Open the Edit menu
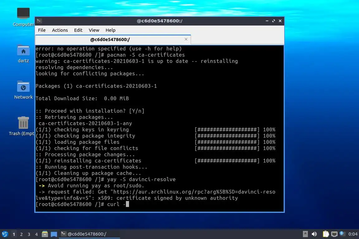 [x=78, y=30]
